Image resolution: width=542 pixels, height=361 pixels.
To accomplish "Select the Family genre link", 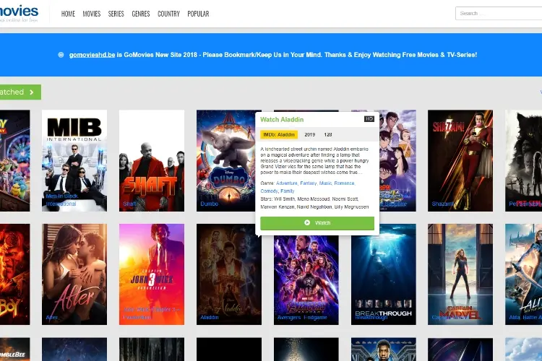I will coord(287,191).
